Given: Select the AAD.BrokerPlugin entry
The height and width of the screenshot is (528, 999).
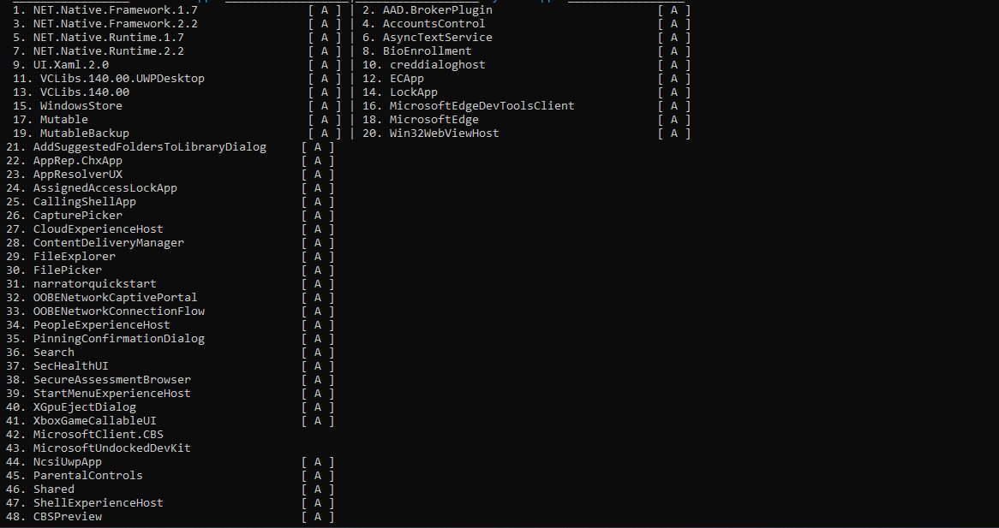Looking at the screenshot, I should [437, 10].
